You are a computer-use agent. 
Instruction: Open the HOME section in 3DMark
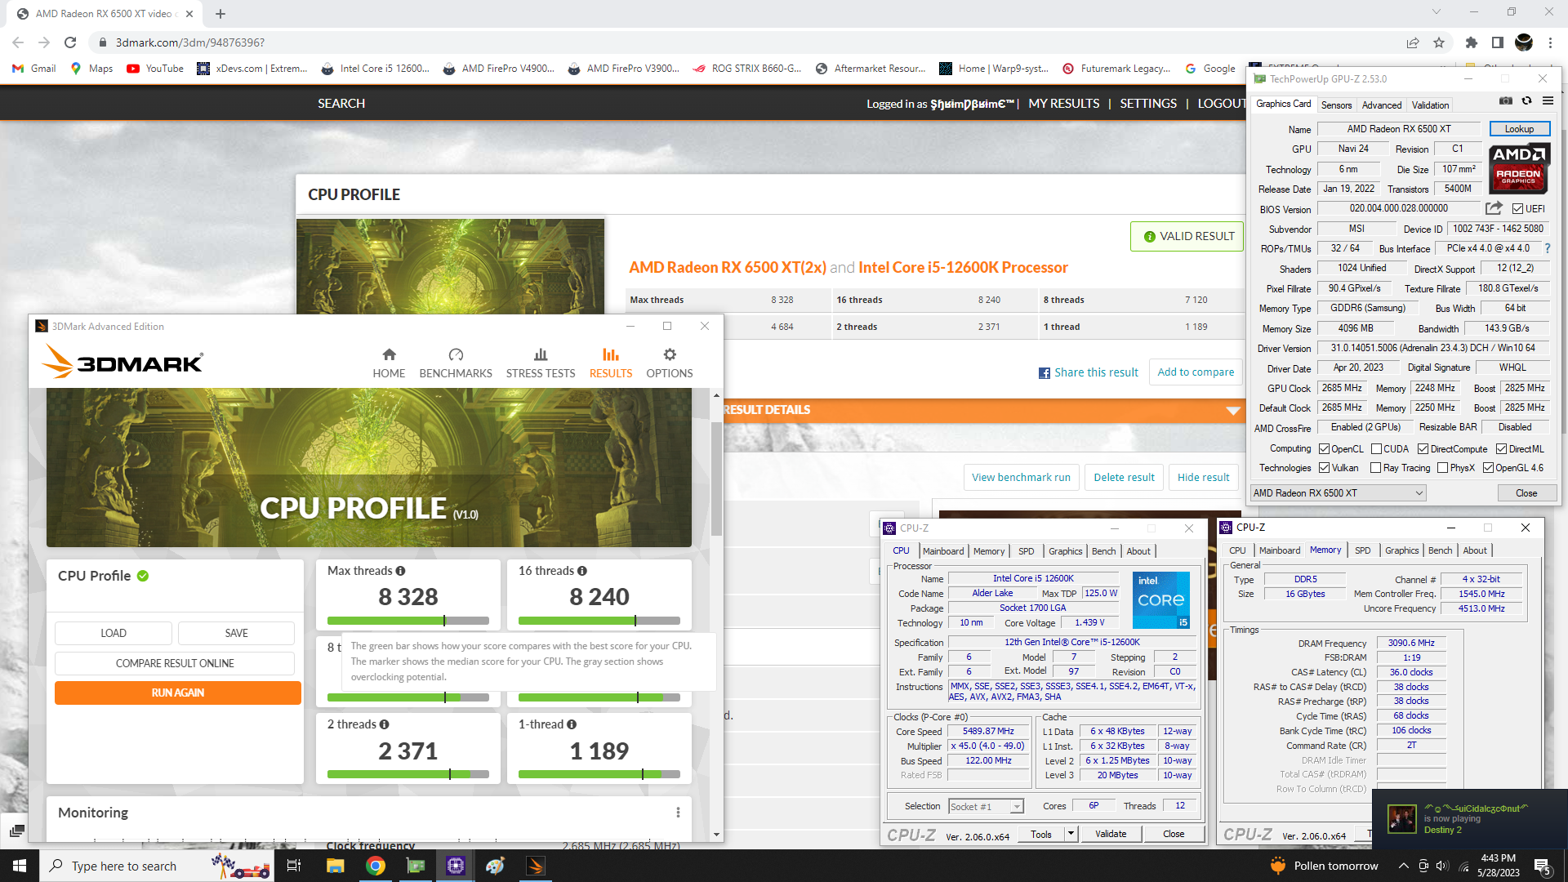(x=389, y=363)
